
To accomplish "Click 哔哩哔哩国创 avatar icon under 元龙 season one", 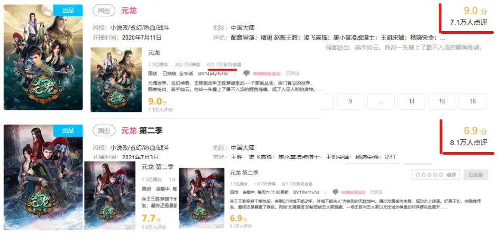I will click(246, 73).
